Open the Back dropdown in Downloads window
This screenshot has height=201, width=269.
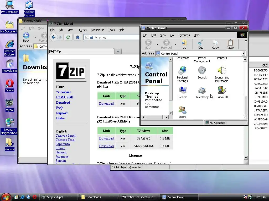click(35, 37)
